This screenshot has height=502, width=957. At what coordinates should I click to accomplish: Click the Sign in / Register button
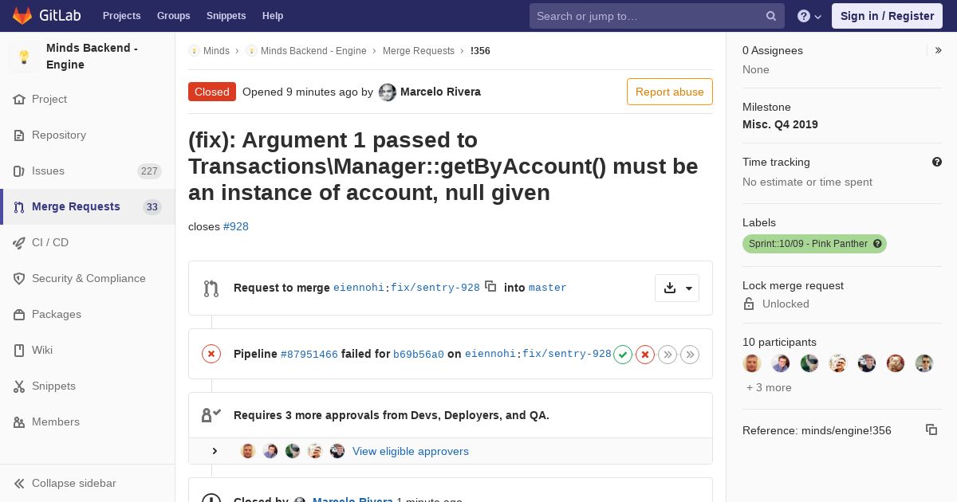coord(887,16)
